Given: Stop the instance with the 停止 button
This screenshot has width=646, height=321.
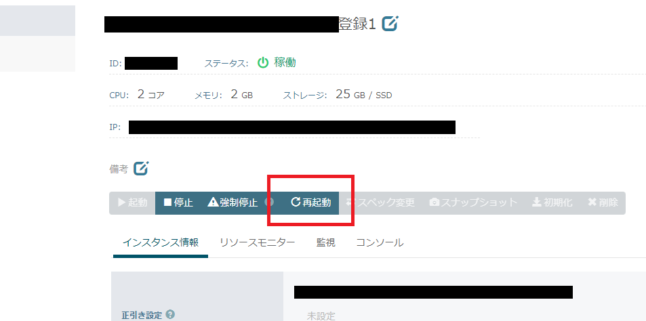Looking at the screenshot, I should (x=178, y=202).
